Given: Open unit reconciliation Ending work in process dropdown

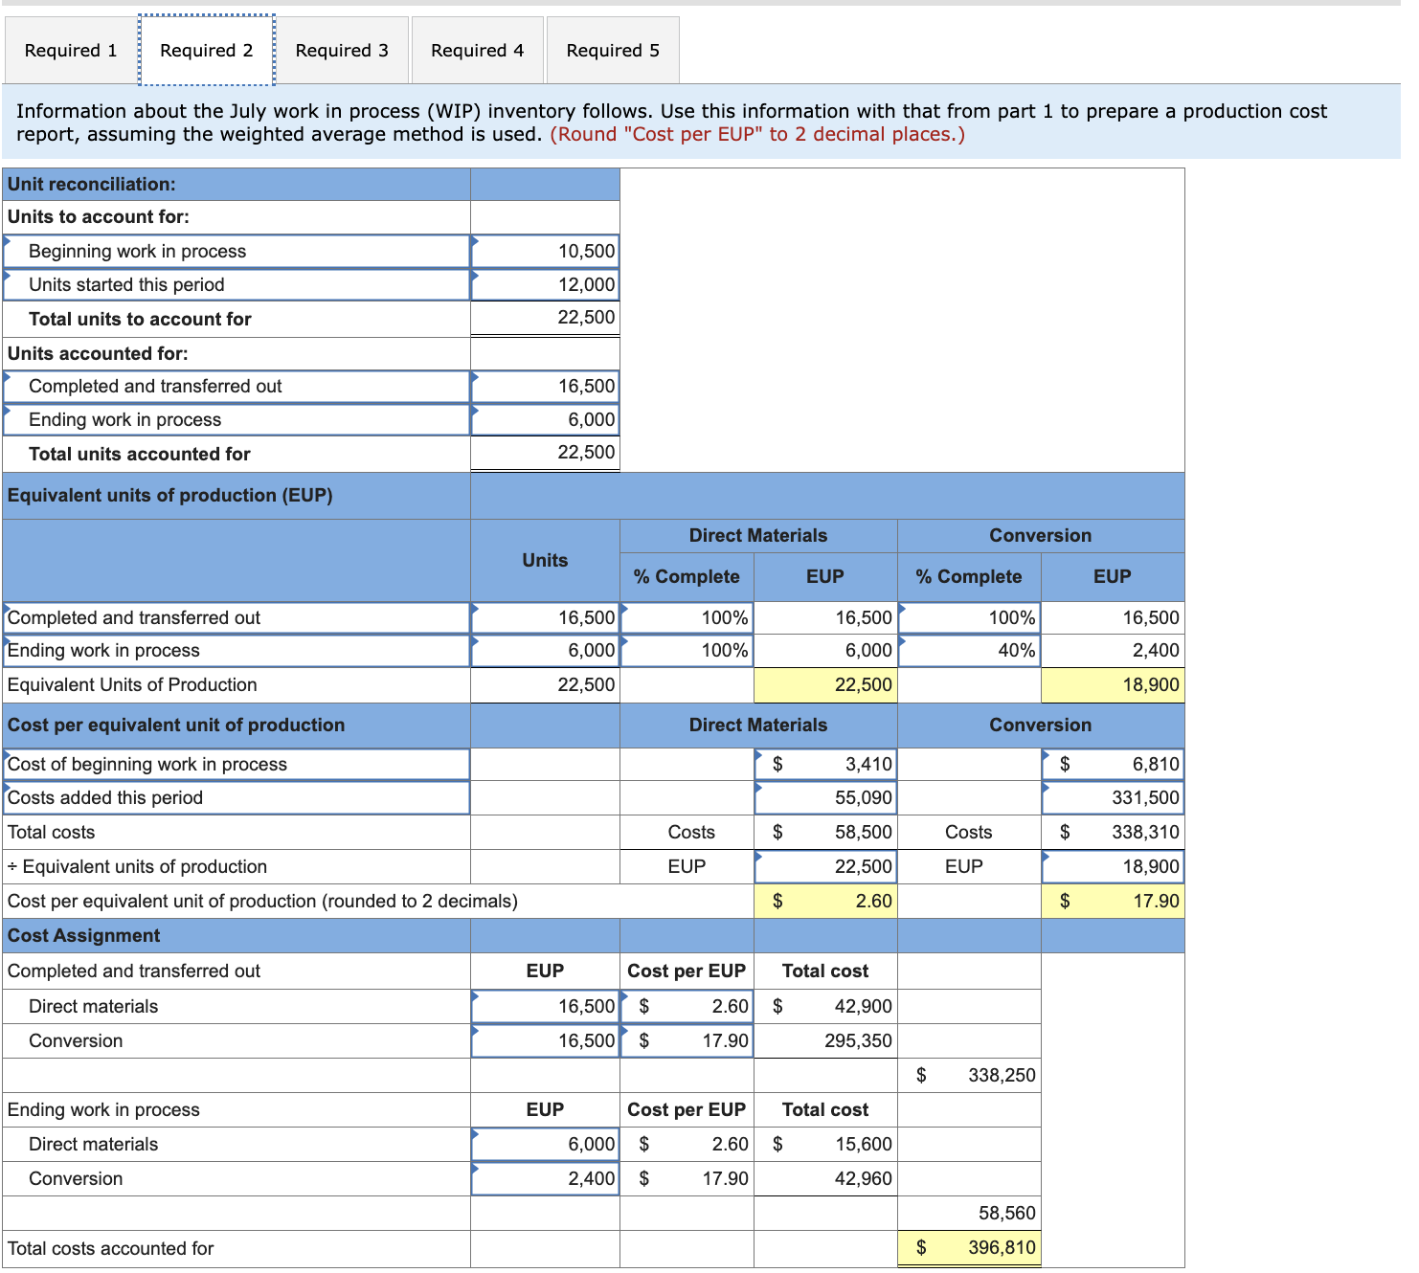Looking at the screenshot, I should click(236, 419).
